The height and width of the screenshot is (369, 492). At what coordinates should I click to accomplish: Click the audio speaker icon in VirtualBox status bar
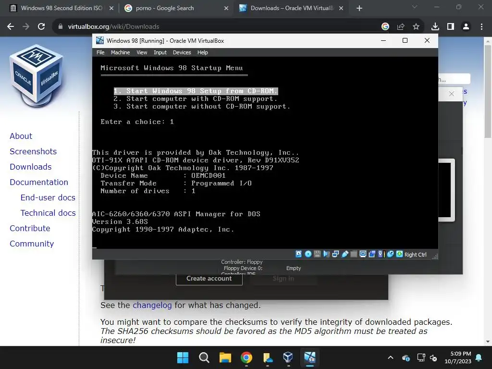(326, 254)
